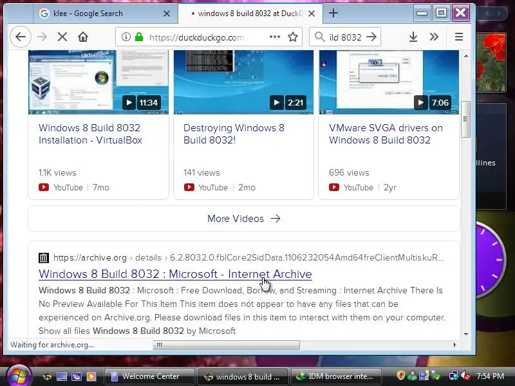This screenshot has height=386, width=515.
Task: Click the network tray icon
Action: (x=454, y=376)
